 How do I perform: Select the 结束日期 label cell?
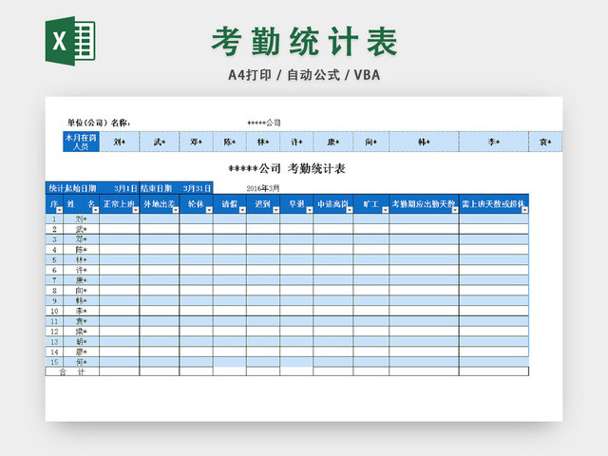click(160, 188)
